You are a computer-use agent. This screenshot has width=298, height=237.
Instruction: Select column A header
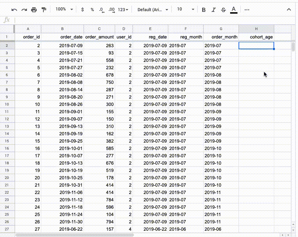click(28, 29)
